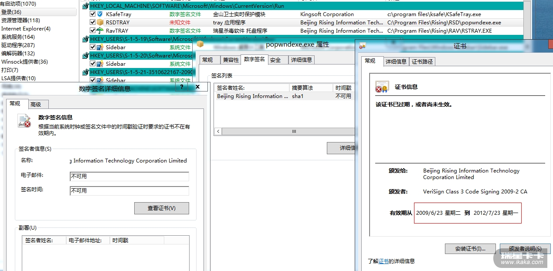553x271 pixels.
Task: Click the RavTRAY green umbrella icon
Action: [x=100, y=30]
